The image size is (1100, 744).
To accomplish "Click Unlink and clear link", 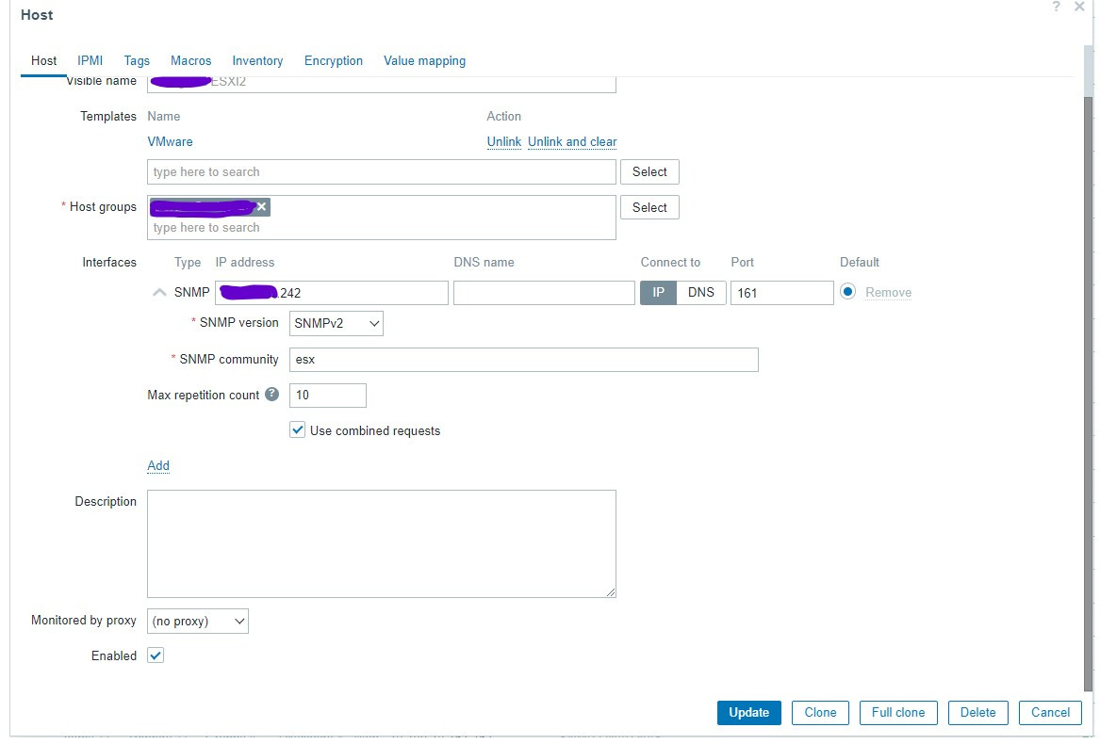I will click(x=572, y=141).
